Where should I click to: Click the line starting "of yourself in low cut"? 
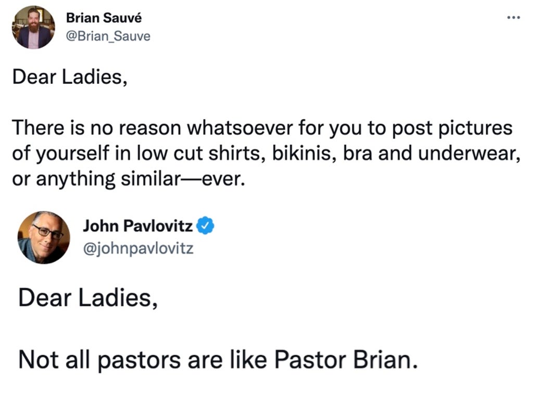pyautogui.click(x=265, y=153)
